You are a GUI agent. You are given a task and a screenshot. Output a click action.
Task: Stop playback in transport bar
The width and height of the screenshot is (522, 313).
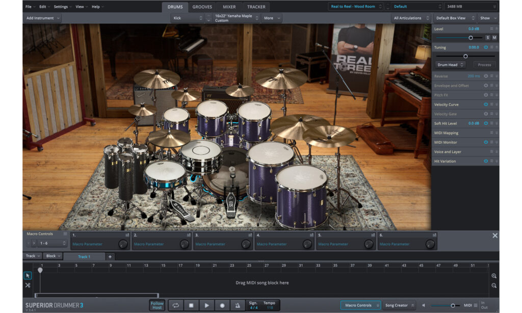(191, 305)
